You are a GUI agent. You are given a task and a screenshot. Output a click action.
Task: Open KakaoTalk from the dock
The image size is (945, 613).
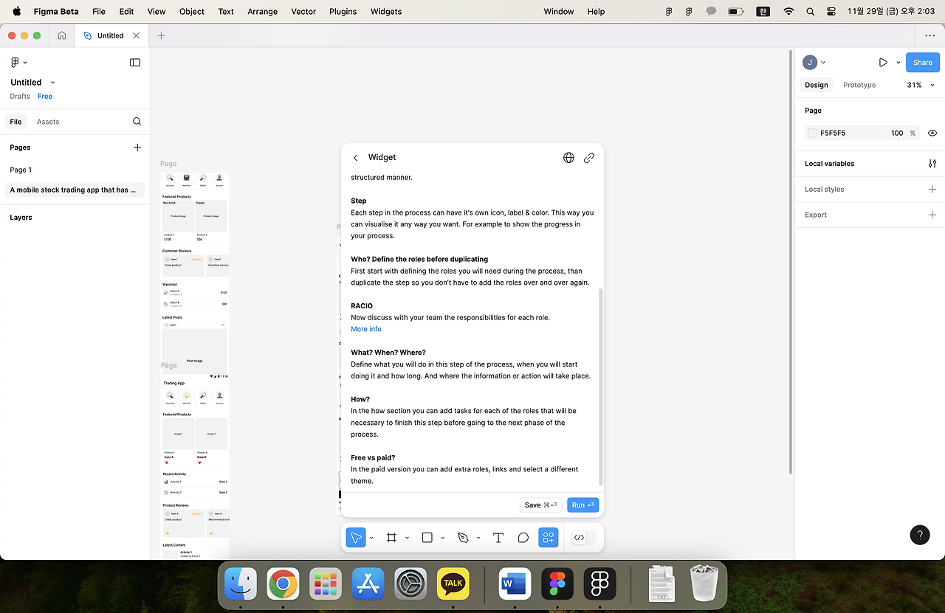(453, 583)
